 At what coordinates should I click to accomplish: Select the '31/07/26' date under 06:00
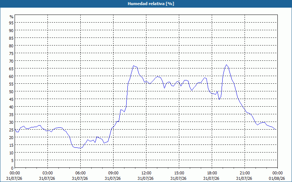[x=80, y=178]
